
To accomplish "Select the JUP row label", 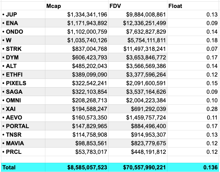I will click(11, 15).
